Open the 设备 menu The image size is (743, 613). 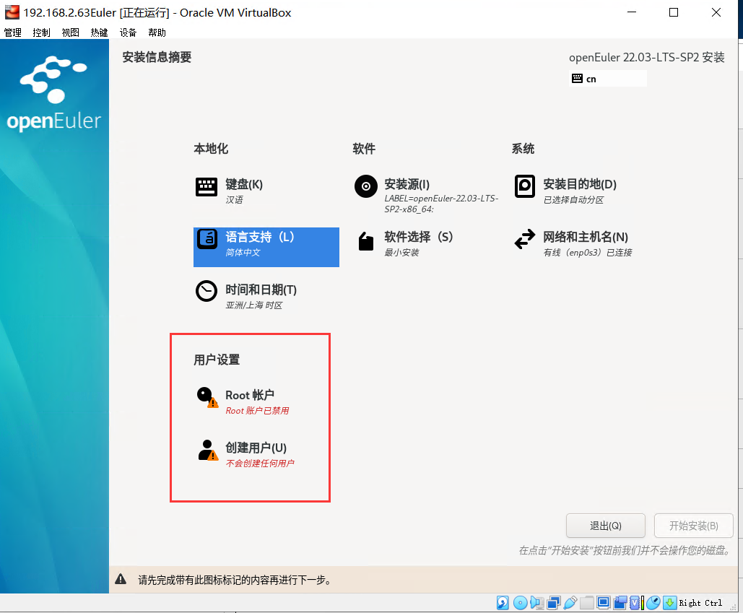[128, 32]
